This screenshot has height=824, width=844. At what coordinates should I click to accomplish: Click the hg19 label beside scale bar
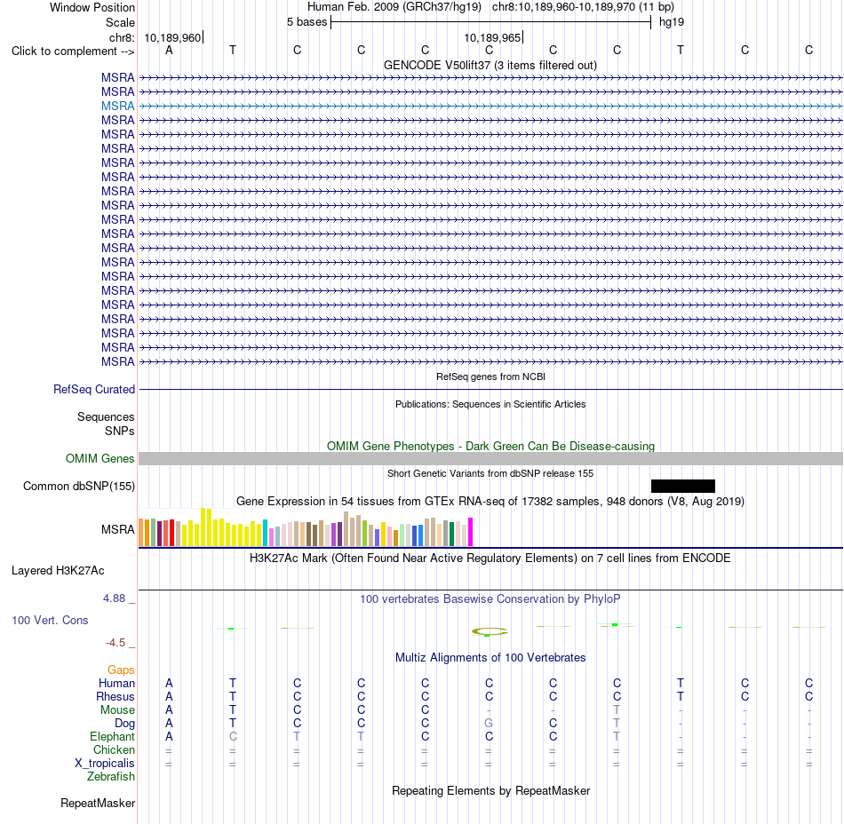click(x=672, y=22)
